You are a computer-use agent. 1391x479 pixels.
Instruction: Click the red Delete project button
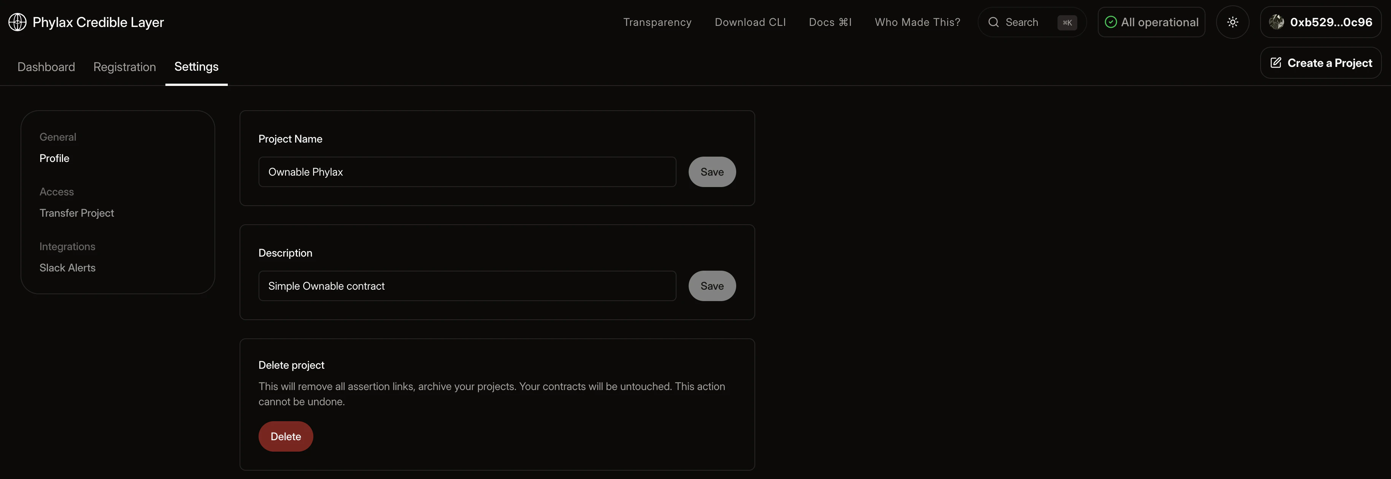click(285, 436)
